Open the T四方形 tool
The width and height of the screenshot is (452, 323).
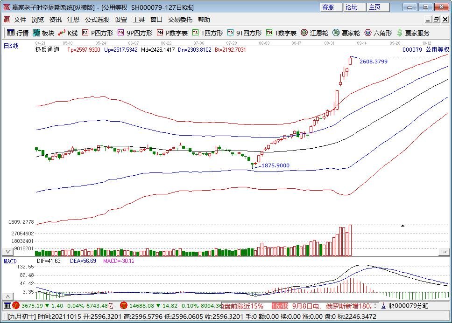coord(207,33)
